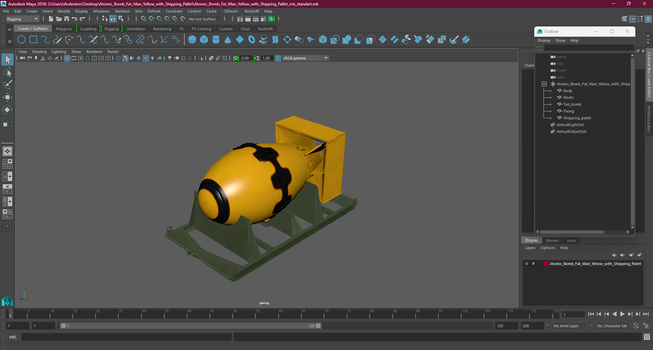653x350 pixels.
Task: Create a NURBS plane from shelf
Action: click(x=240, y=40)
